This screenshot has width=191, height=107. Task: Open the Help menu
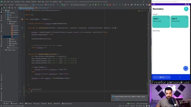[60, 2]
